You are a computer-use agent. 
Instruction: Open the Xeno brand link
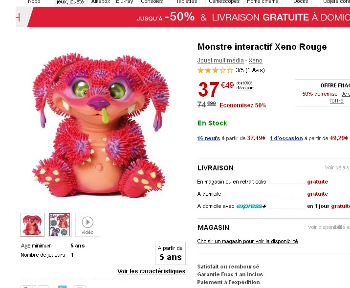click(x=255, y=61)
